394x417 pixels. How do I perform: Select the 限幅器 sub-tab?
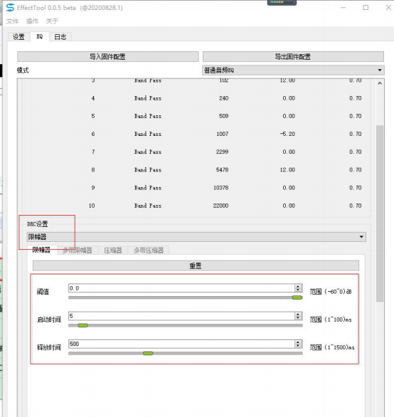41,250
